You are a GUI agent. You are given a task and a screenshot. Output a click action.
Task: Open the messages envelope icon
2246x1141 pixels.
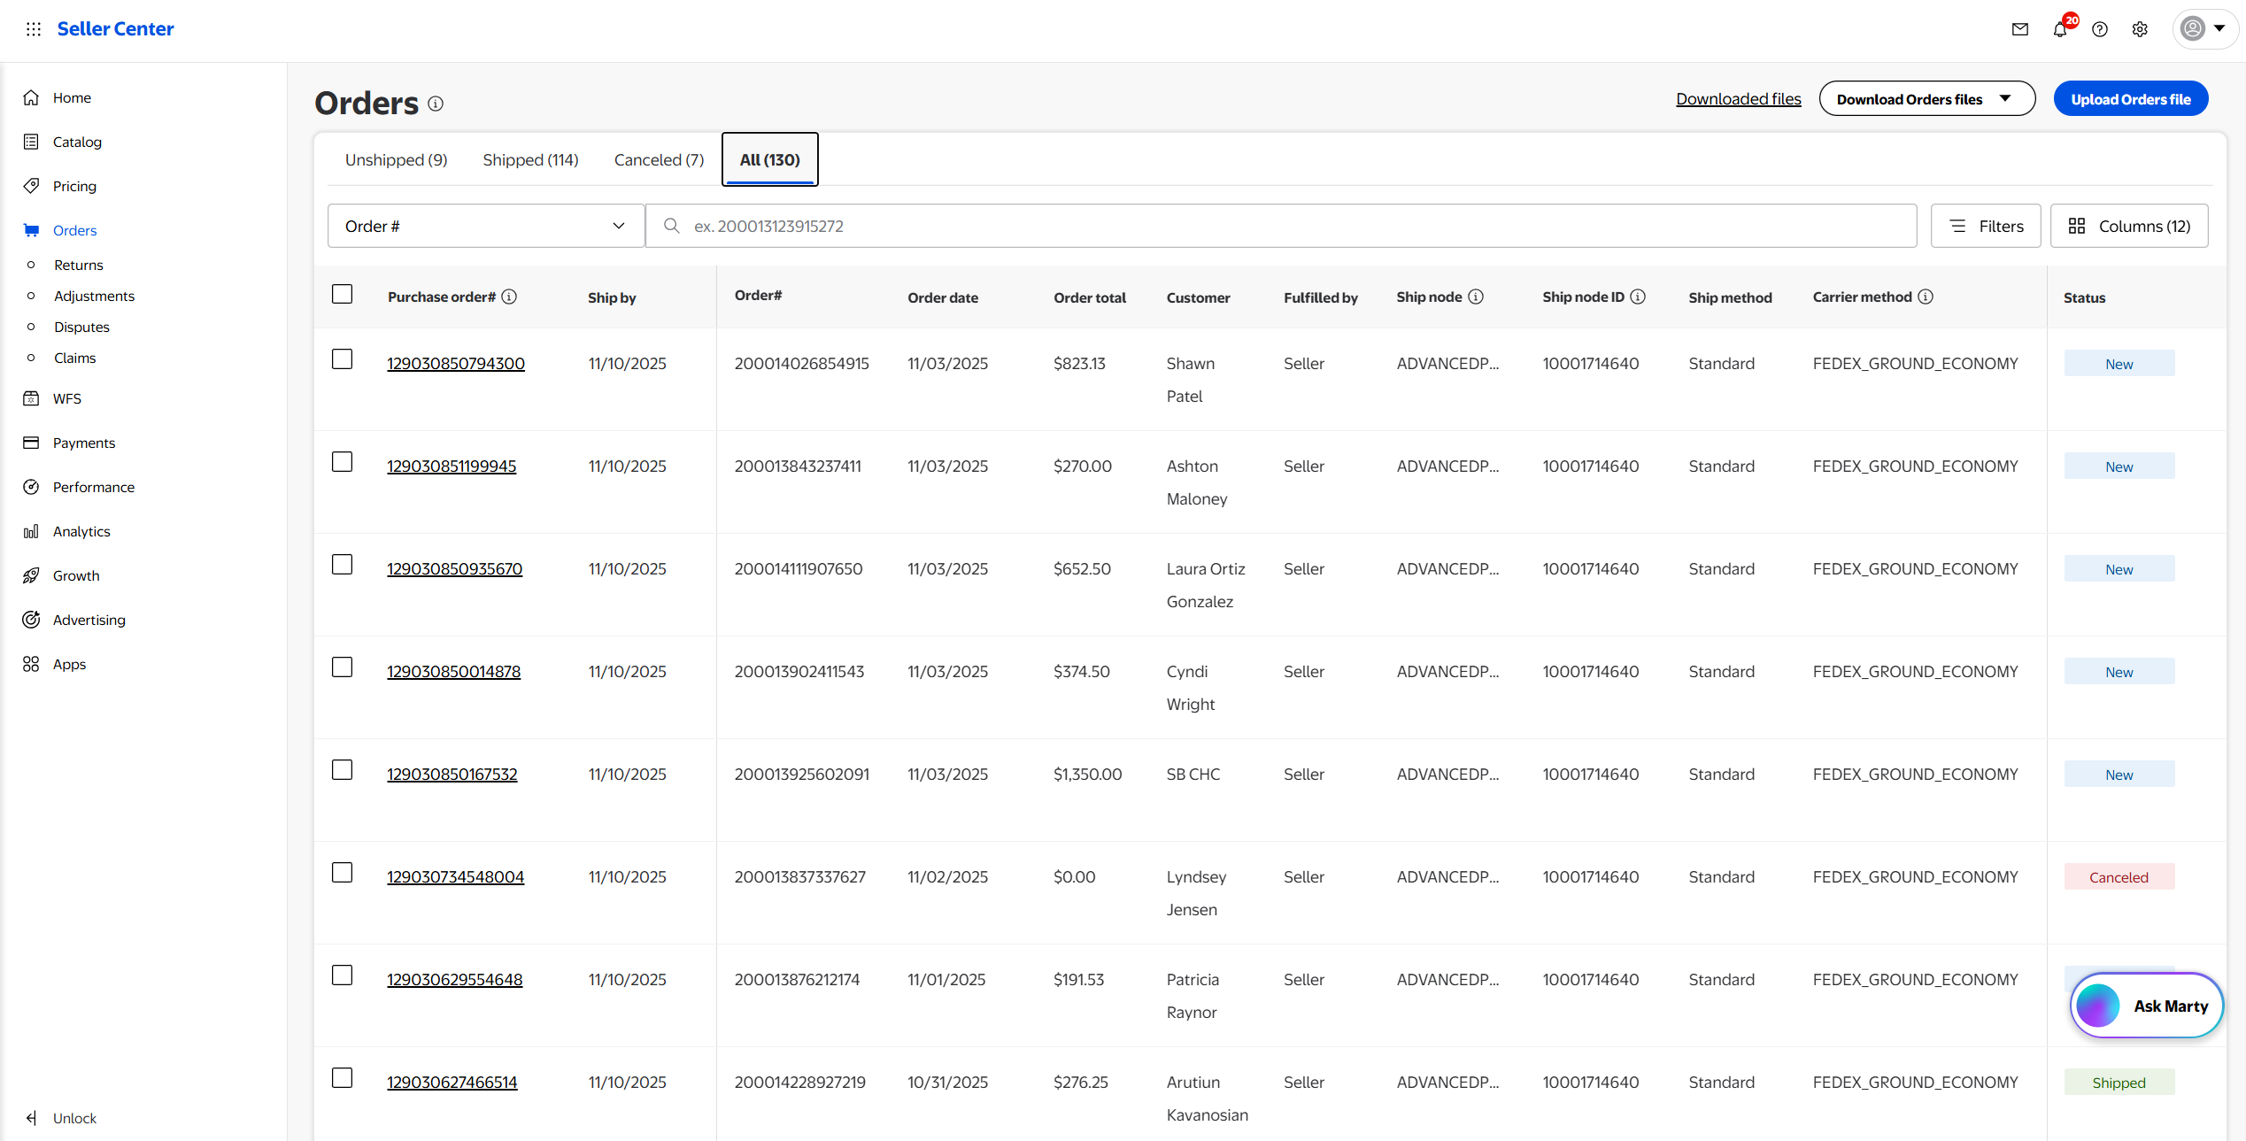pos(2020,29)
